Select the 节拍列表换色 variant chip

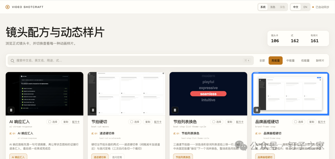(183, 157)
